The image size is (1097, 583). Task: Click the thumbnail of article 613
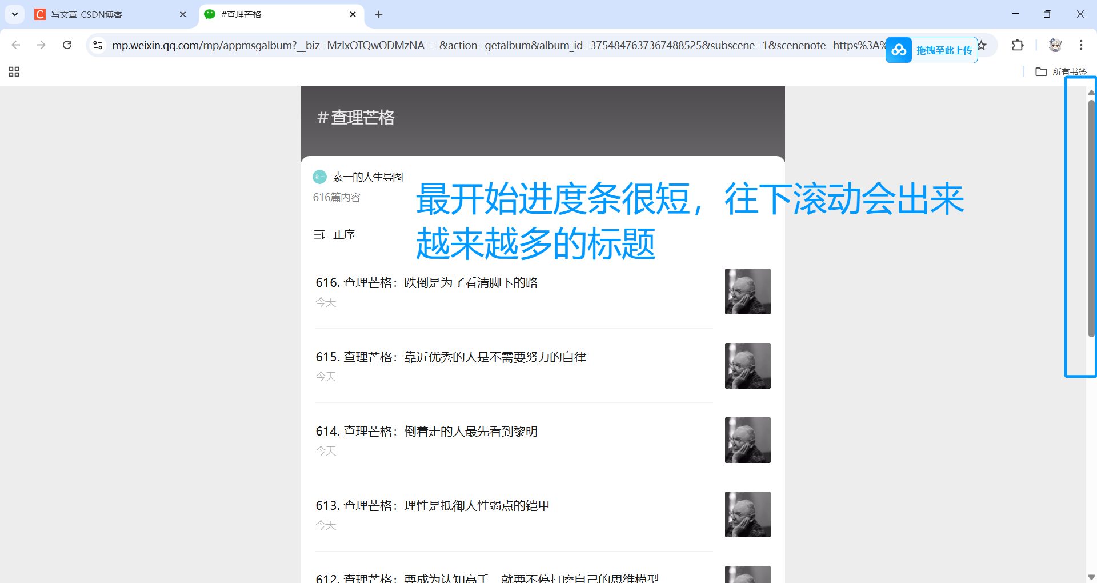(x=748, y=514)
